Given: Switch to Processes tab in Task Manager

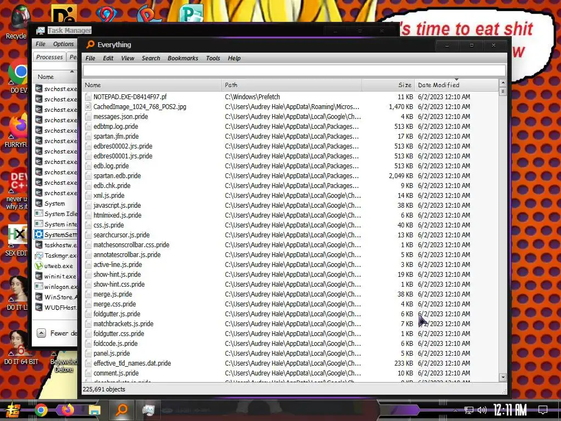Looking at the screenshot, I should tap(49, 57).
